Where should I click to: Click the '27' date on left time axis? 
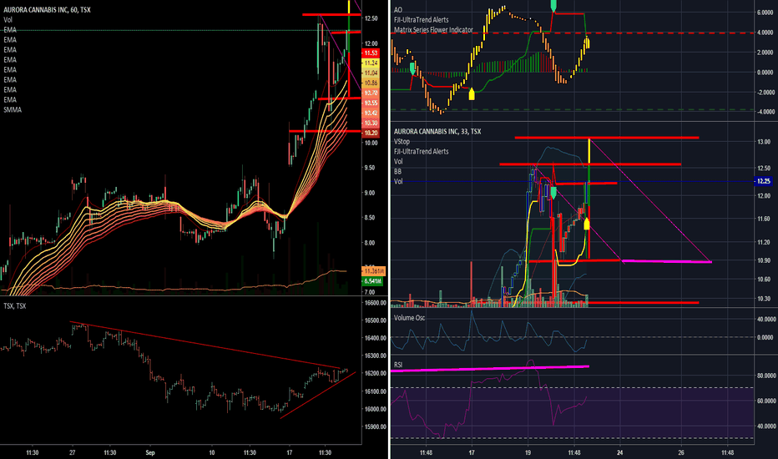pyautogui.click(x=73, y=452)
